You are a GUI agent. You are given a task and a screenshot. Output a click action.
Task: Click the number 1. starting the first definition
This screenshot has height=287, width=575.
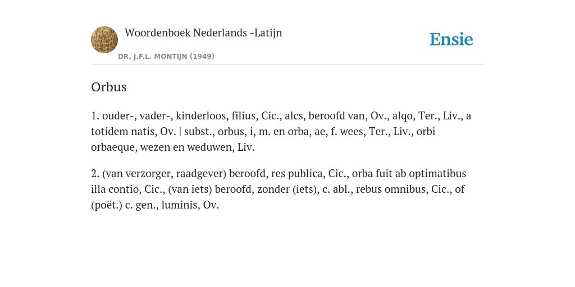point(95,115)
